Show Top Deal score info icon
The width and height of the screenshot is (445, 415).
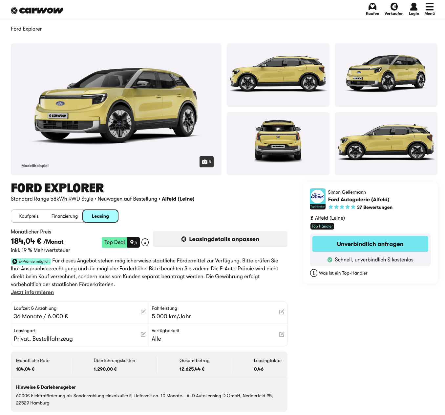coord(145,242)
